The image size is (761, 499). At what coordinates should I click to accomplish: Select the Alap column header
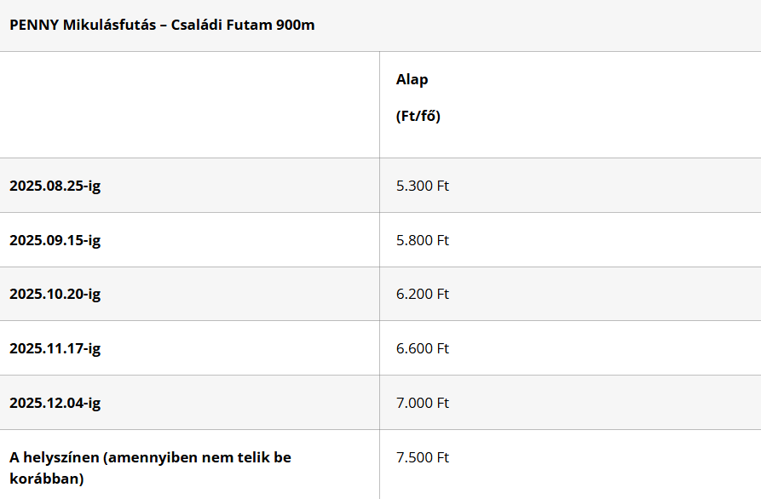pos(412,79)
